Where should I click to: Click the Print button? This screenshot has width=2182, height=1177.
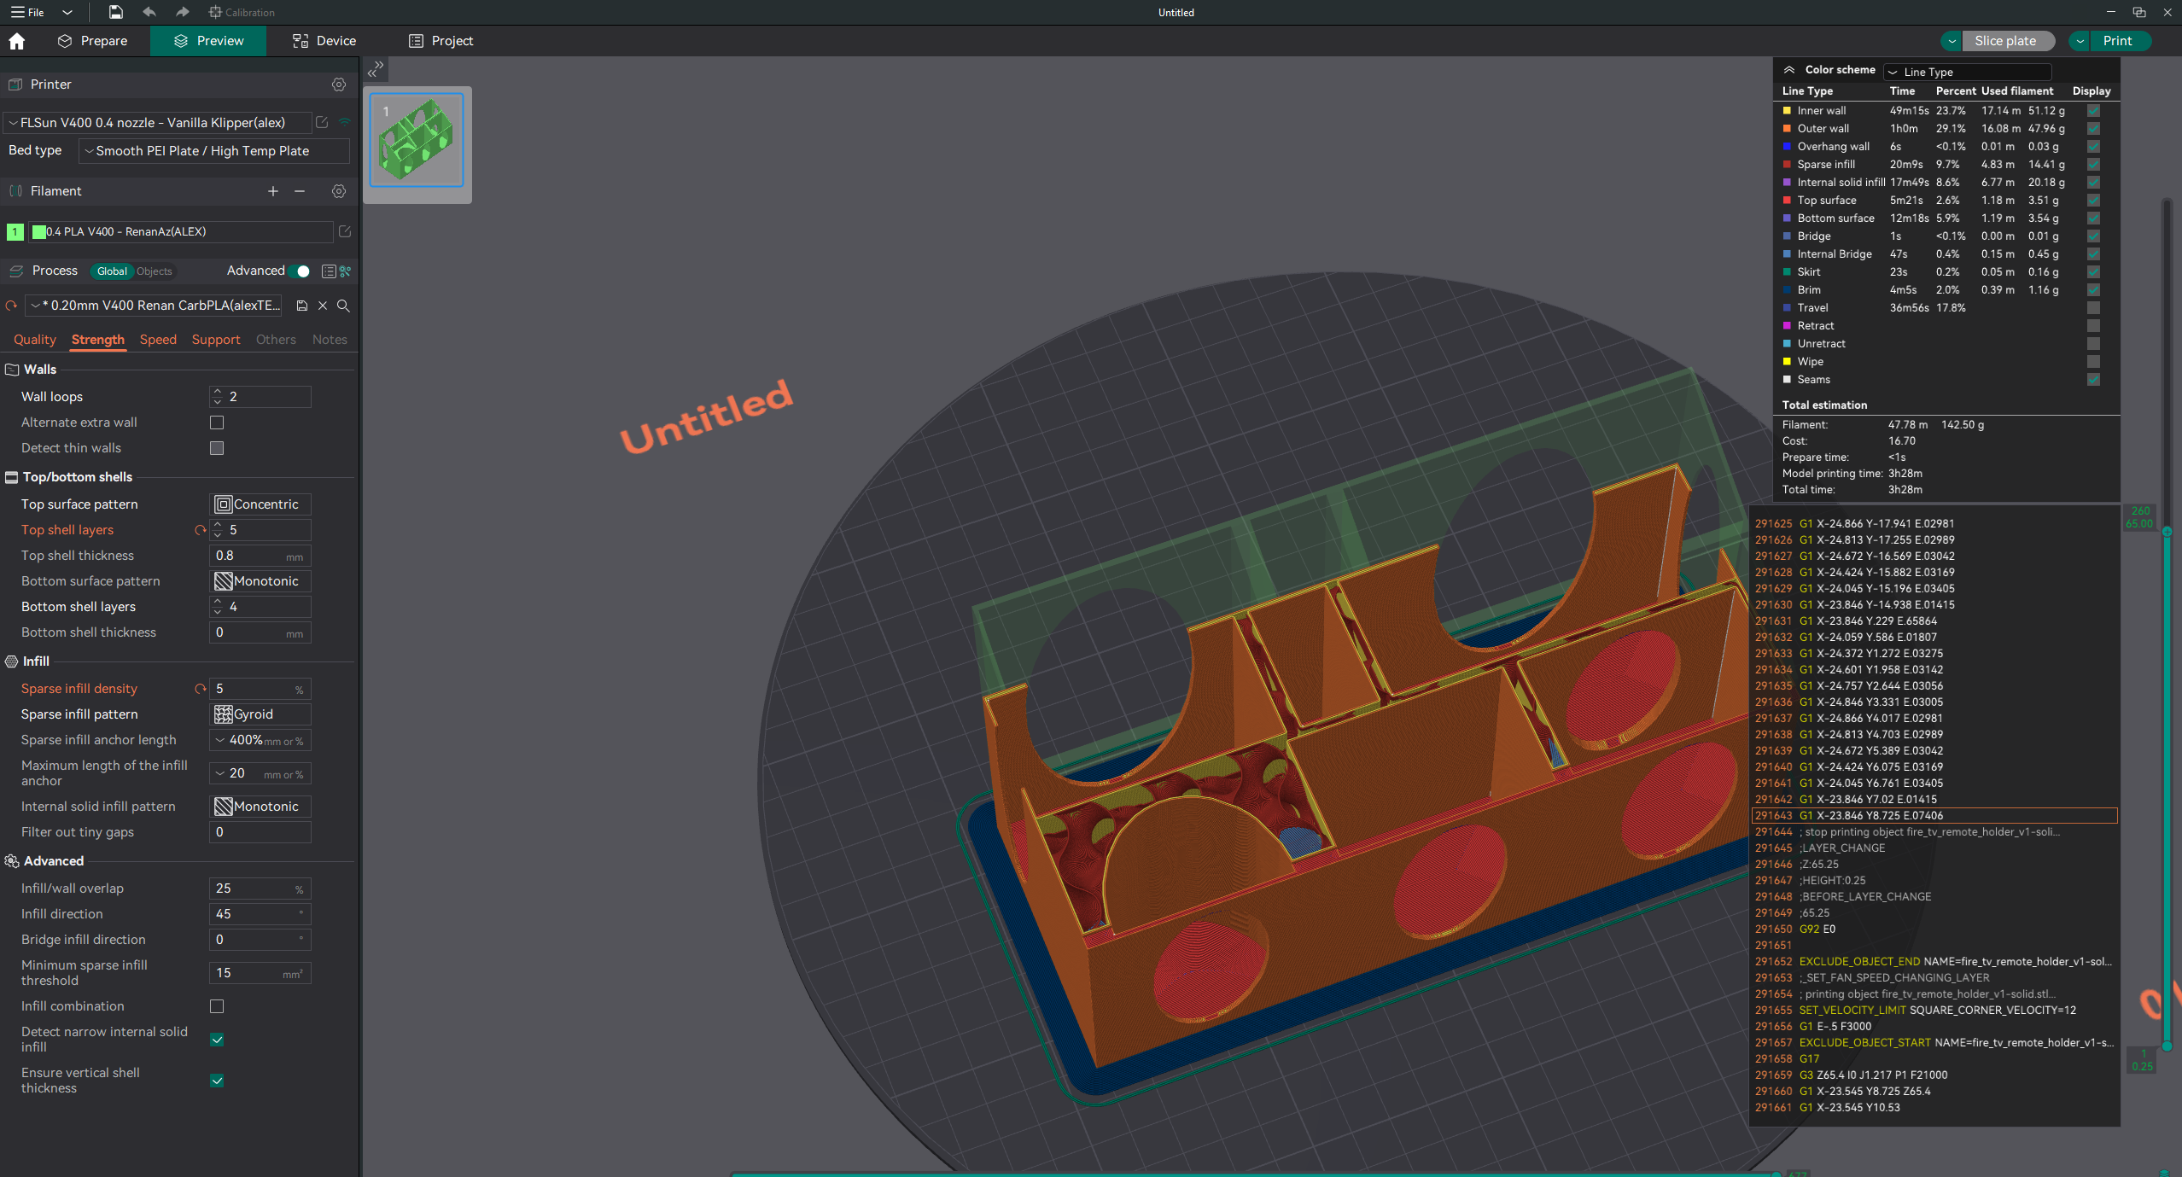point(2117,41)
